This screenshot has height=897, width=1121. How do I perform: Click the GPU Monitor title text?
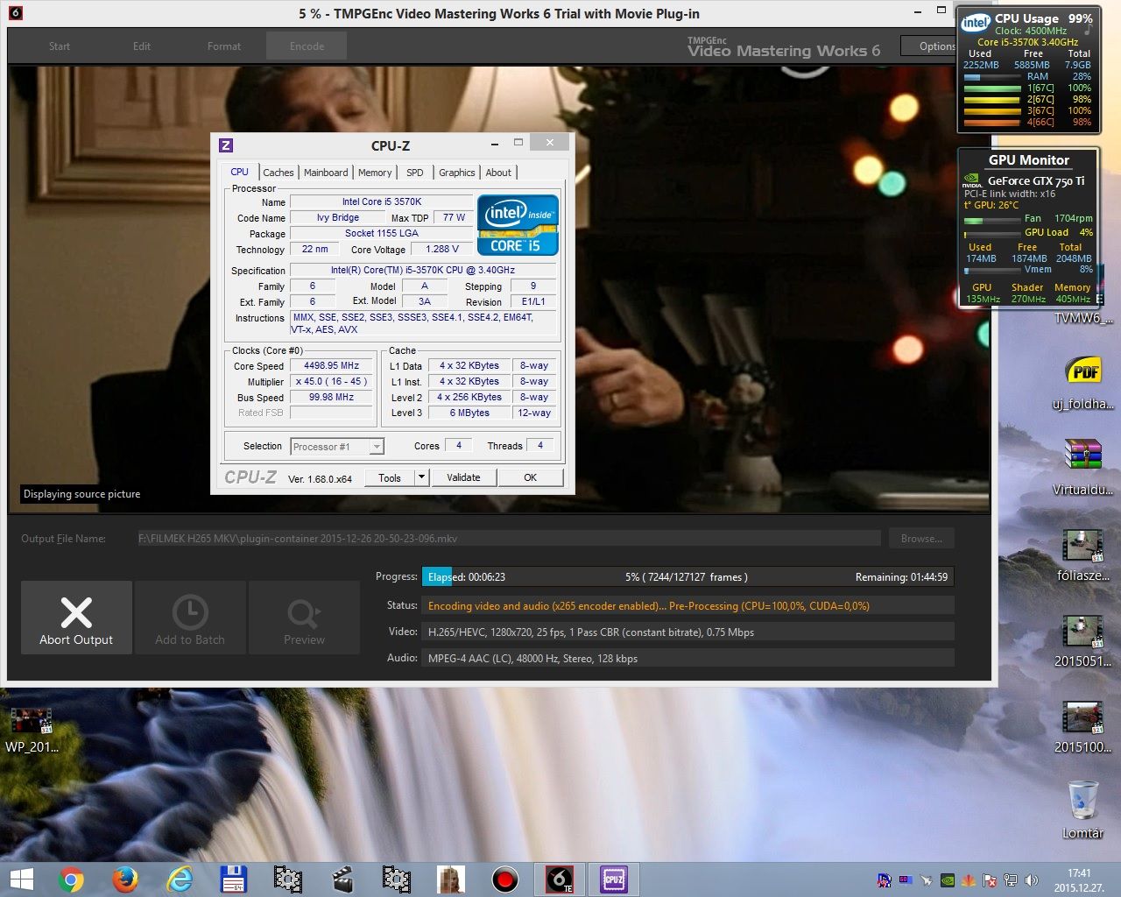(1029, 160)
